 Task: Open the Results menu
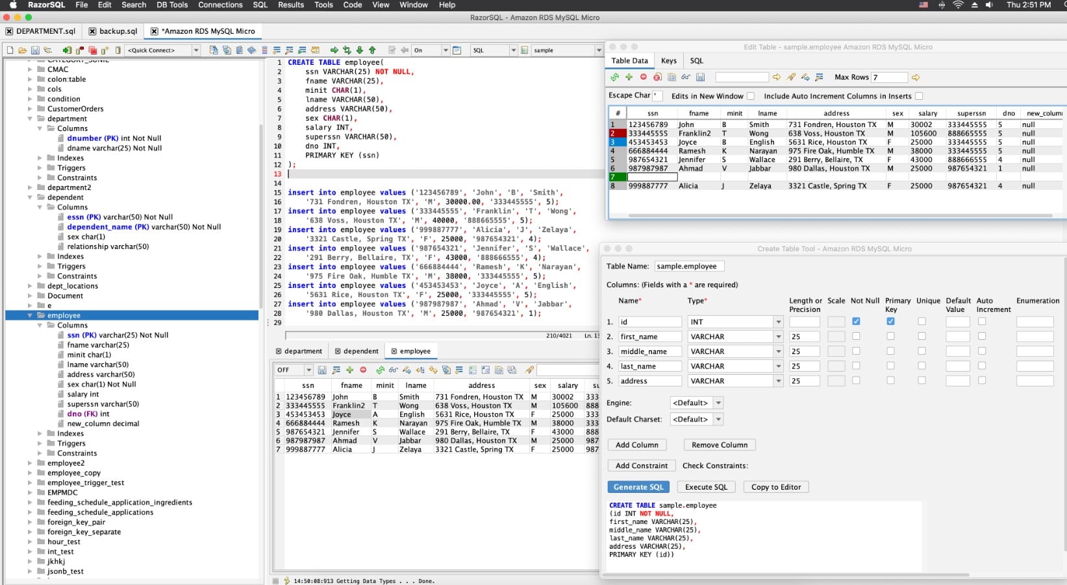pos(291,5)
